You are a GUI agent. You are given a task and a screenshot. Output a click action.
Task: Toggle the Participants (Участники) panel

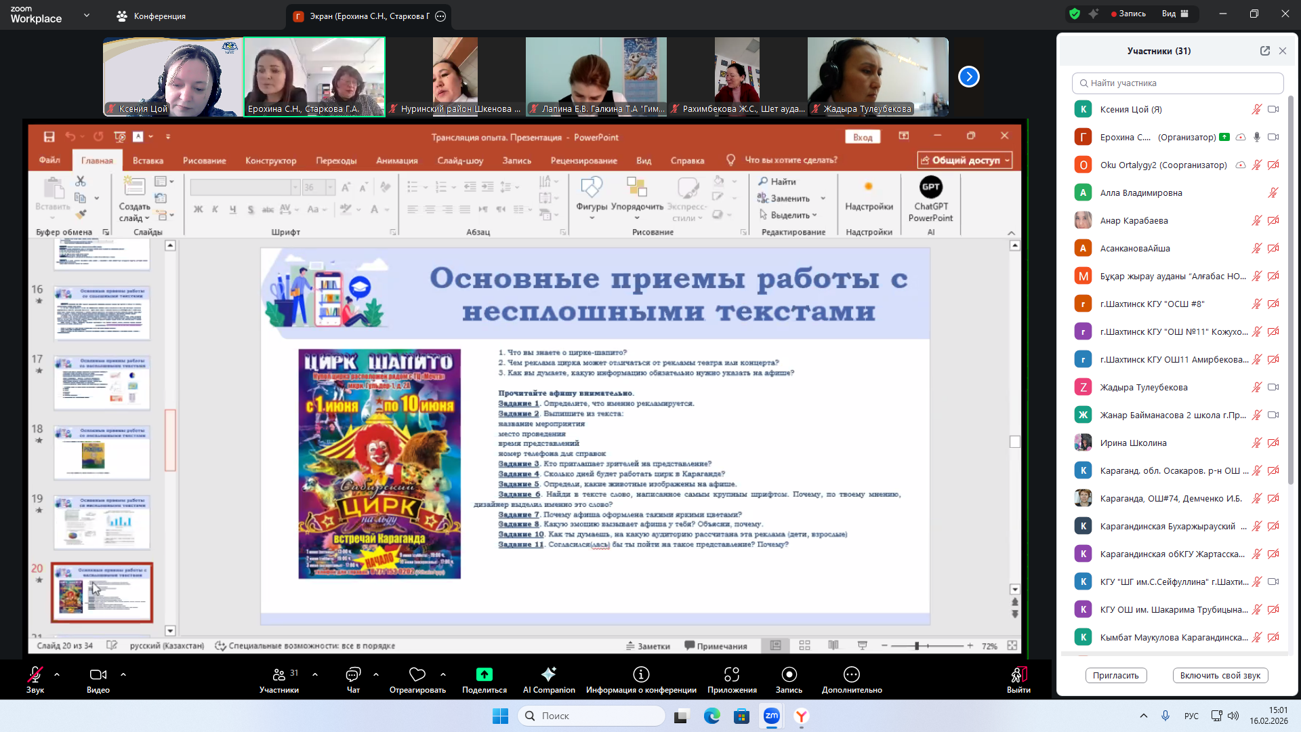click(278, 674)
